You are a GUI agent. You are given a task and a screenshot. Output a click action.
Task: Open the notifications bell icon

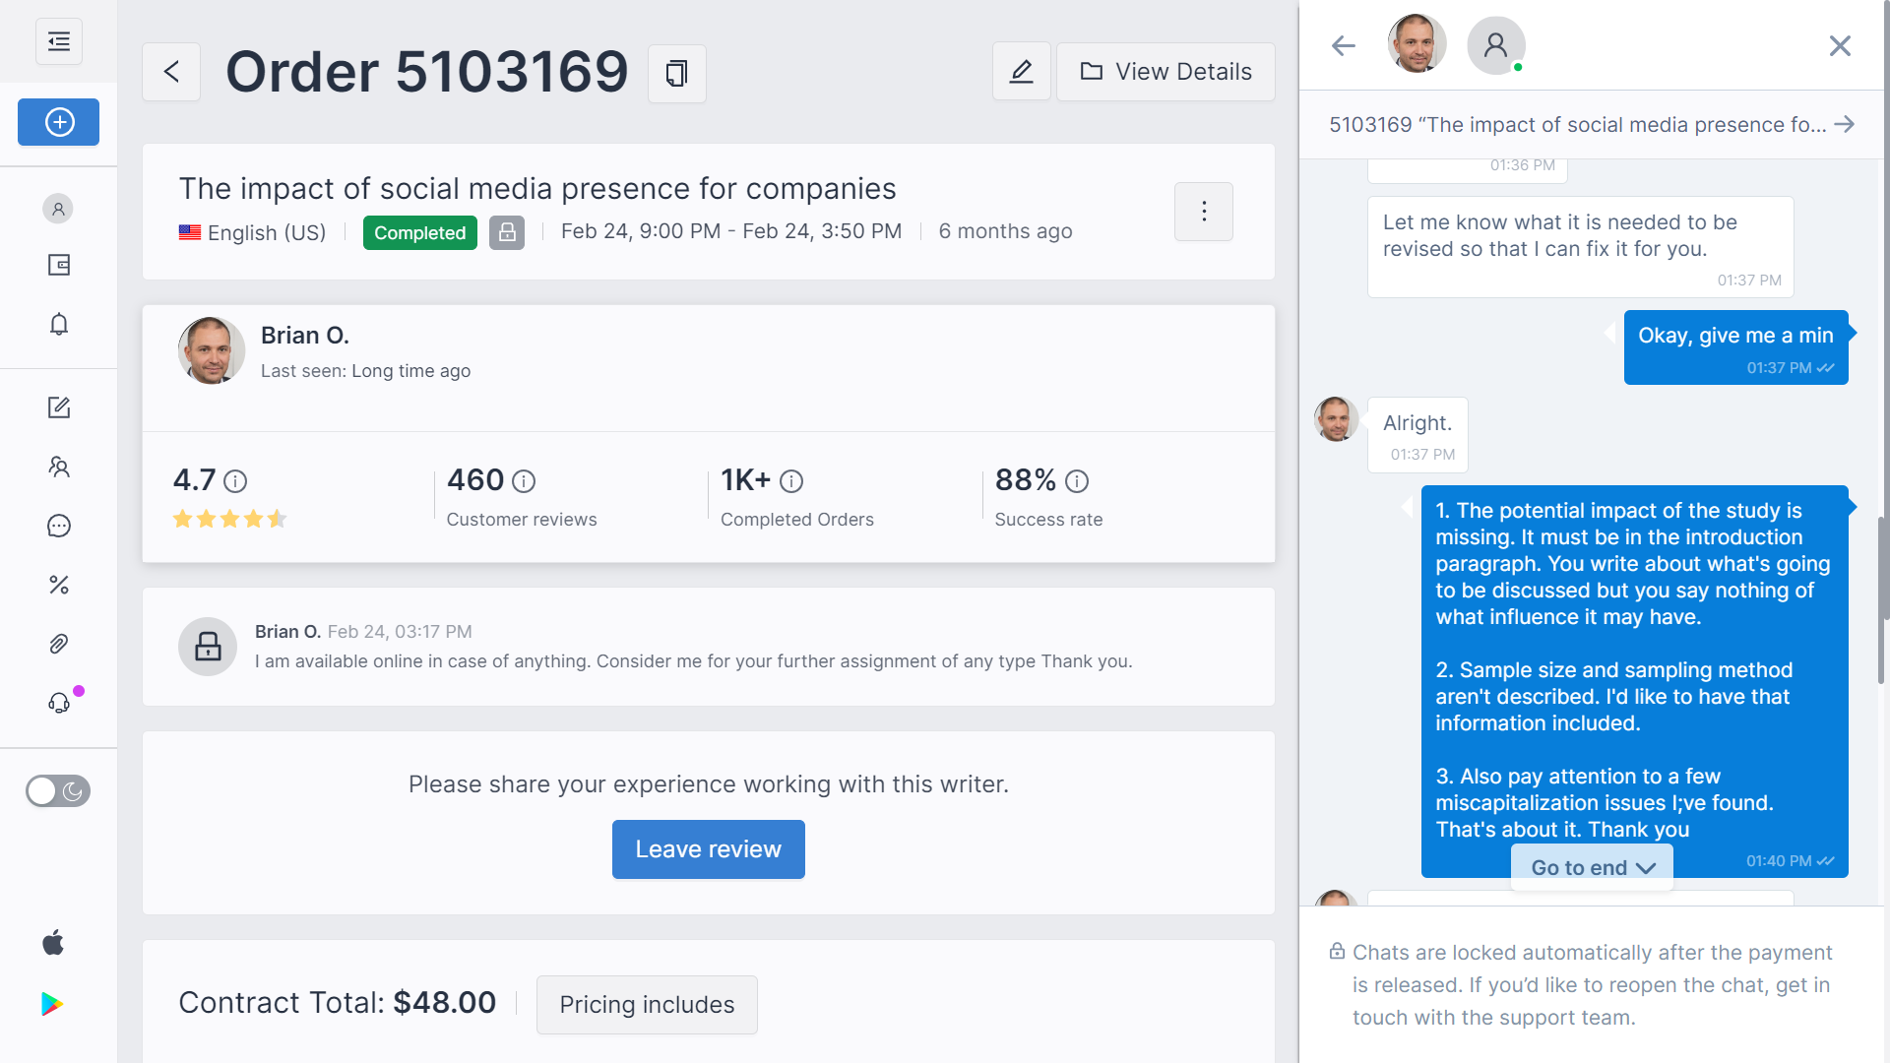pos(59,325)
